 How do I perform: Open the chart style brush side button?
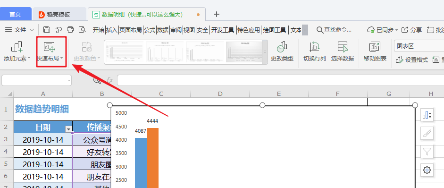[x=427, y=133]
